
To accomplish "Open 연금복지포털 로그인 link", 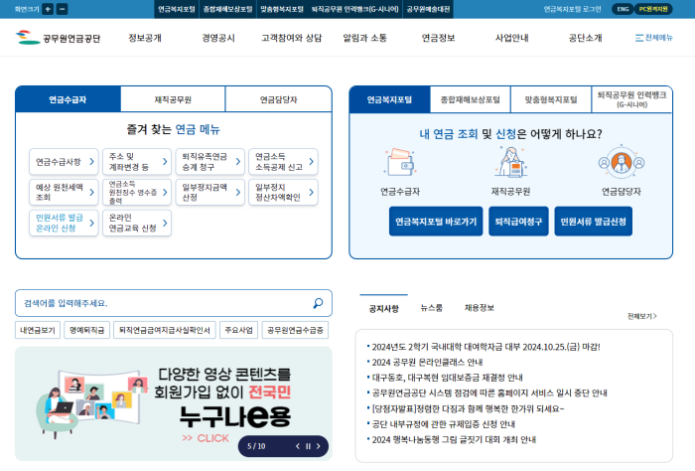I will (572, 9).
